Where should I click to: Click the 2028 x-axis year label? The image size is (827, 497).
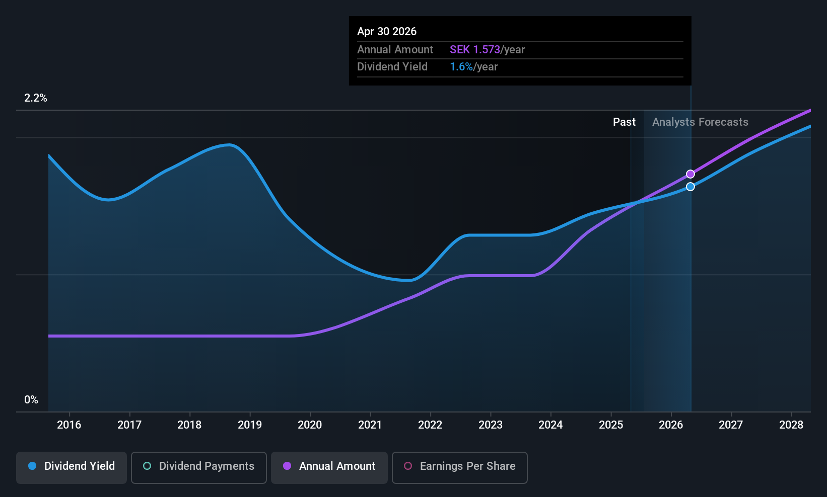point(791,425)
